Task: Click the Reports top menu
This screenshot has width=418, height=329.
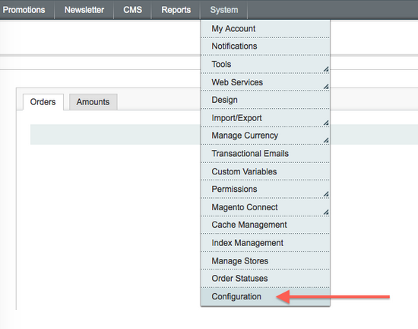Action: point(176,10)
